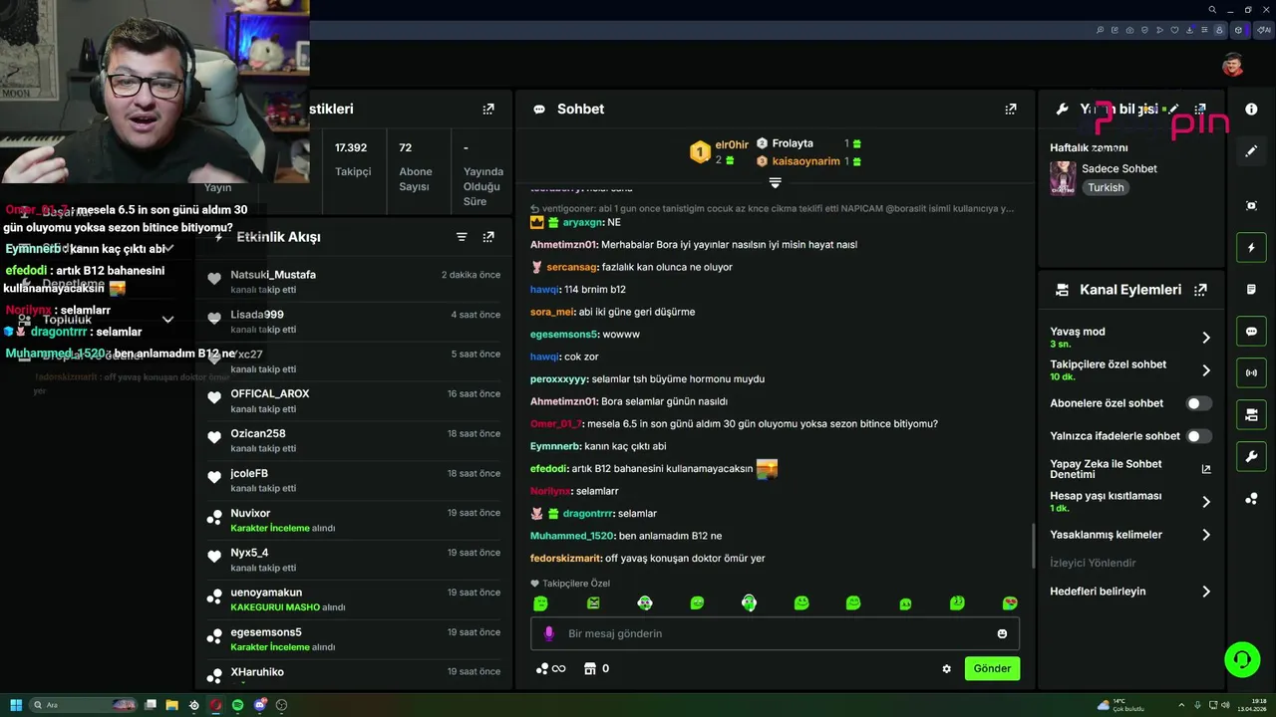1276x717 pixels.
Task: Select the wrench sidebar icon
Action: pos(1251,457)
